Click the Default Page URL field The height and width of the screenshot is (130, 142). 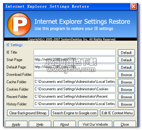[x=74, y=67]
